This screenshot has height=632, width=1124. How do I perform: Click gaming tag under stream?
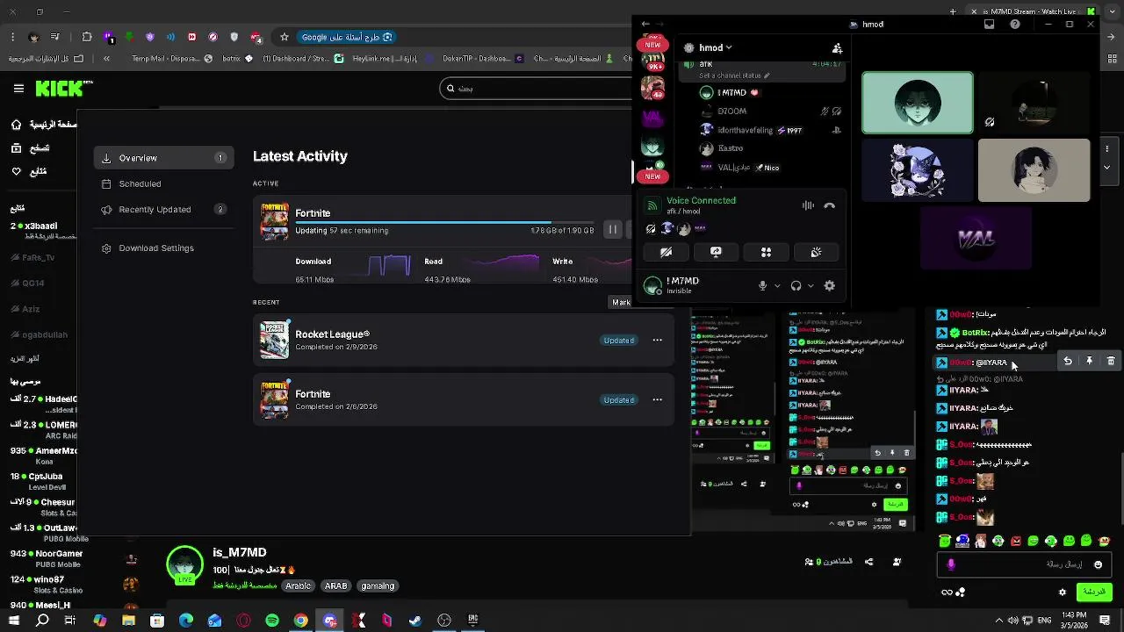point(378,586)
